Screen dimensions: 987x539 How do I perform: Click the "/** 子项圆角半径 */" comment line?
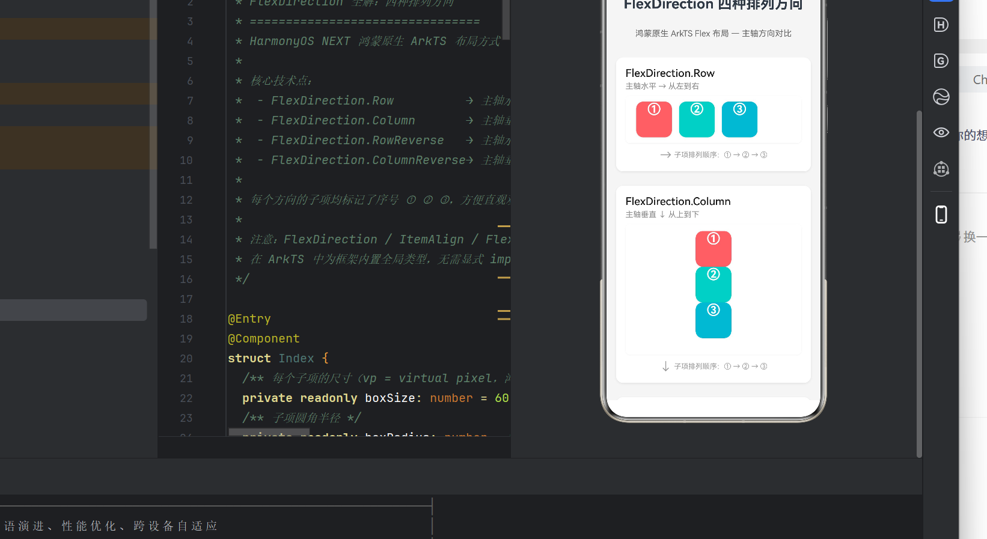pyautogui.click(x=302, y=418)
